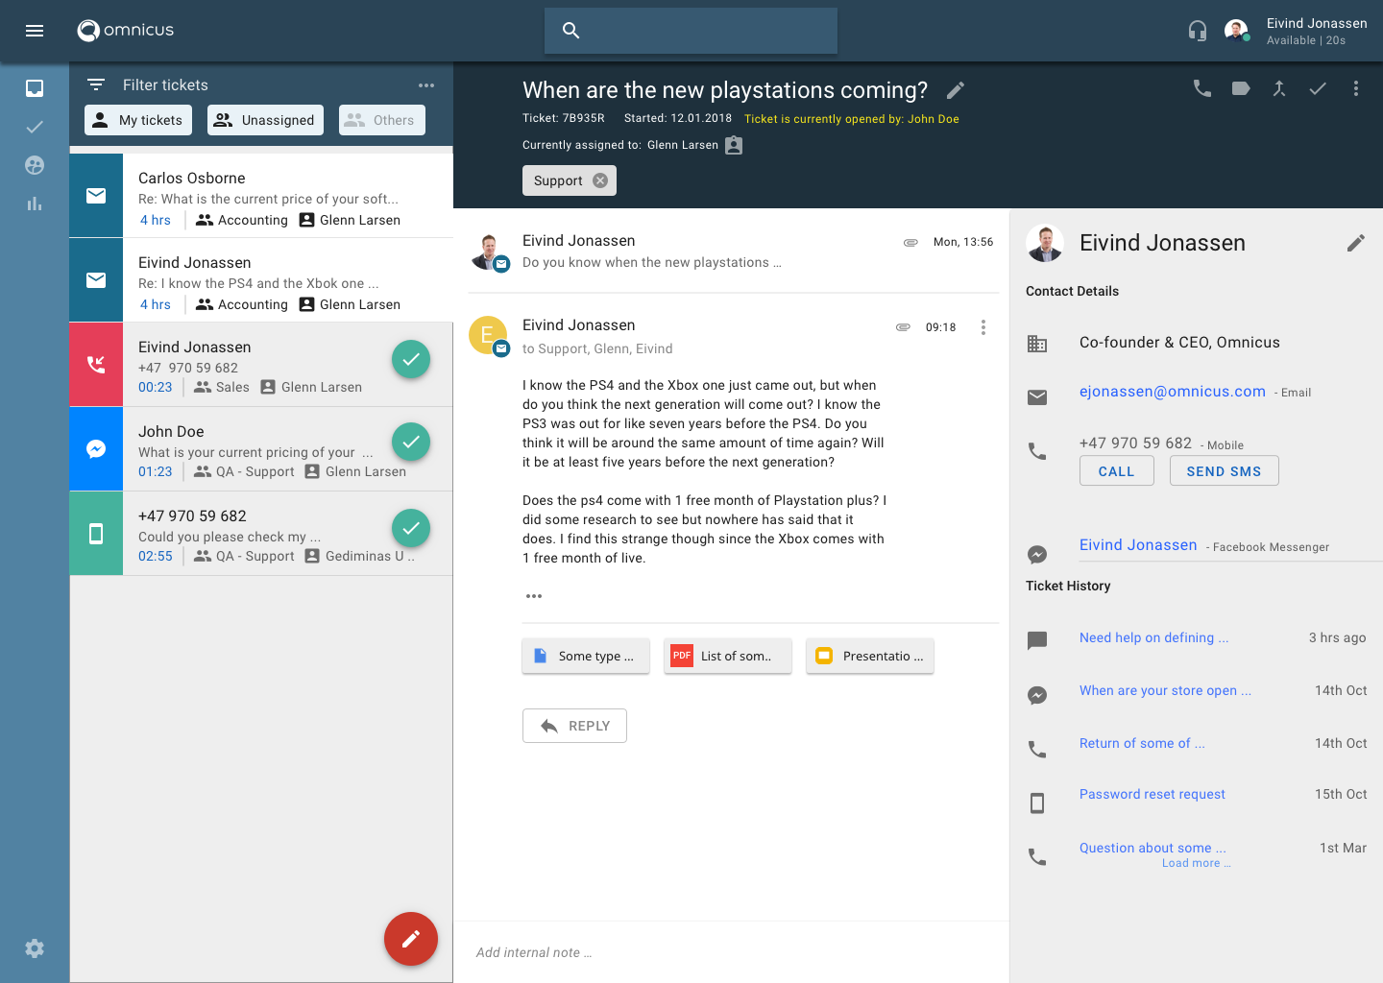The image size is (1383, 983).
Task: Click the tag label icon in the ticket header
Action: [1241, 88]
